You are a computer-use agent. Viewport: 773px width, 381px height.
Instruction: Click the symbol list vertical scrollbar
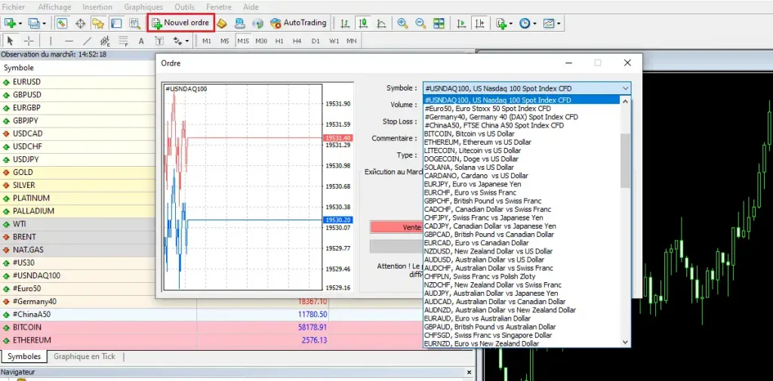coord(625,160)
